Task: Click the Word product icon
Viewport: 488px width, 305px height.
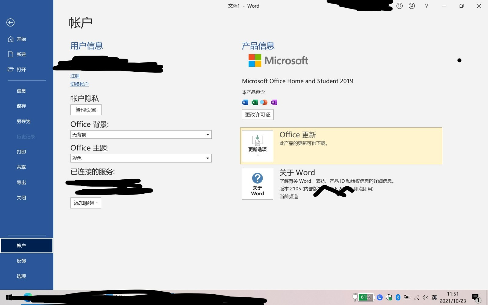Action: coord(245,102)
